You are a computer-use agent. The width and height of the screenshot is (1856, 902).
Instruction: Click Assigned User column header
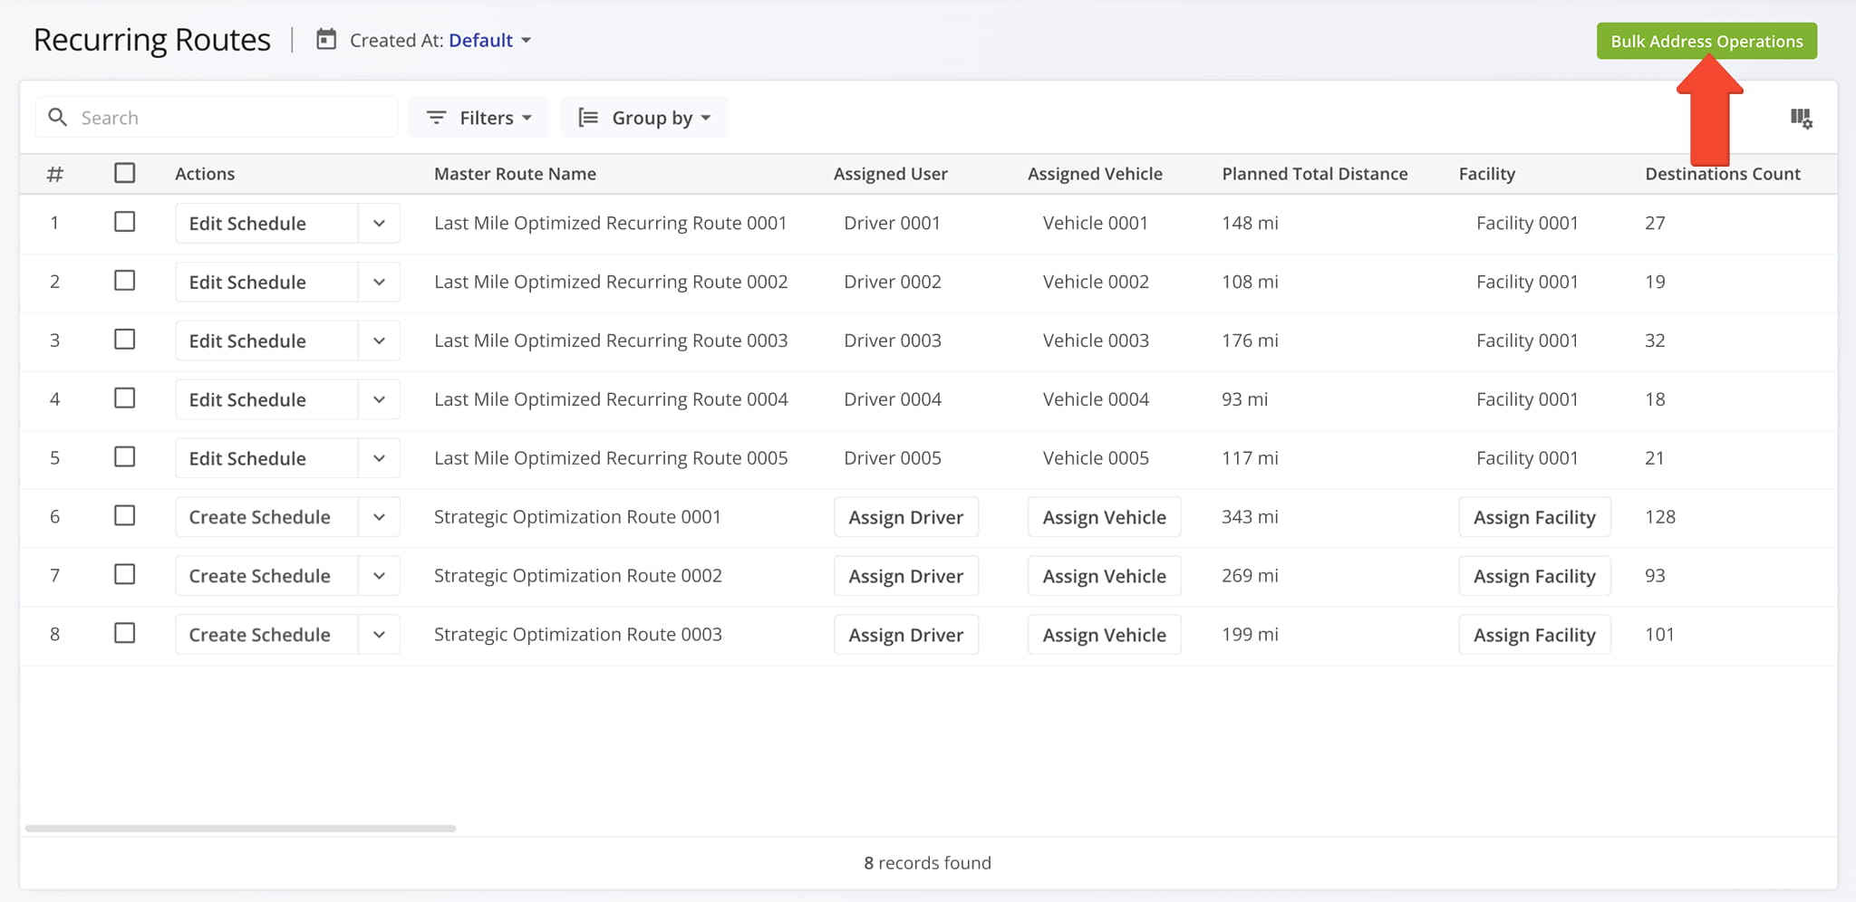(891, 174)
